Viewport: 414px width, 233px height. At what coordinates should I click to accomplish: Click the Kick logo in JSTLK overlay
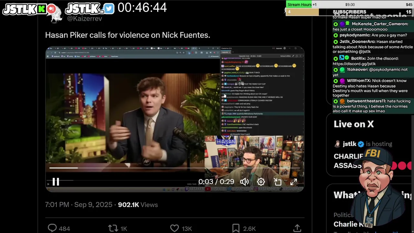(x=42, y=9)
